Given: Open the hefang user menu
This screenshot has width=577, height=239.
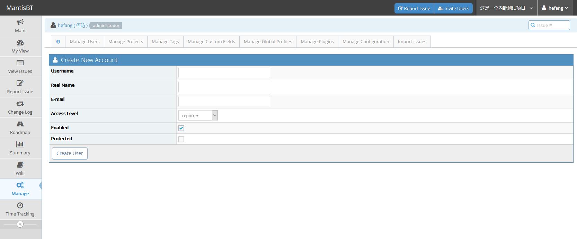Looking at the screenshot, I should click(555, 8).
